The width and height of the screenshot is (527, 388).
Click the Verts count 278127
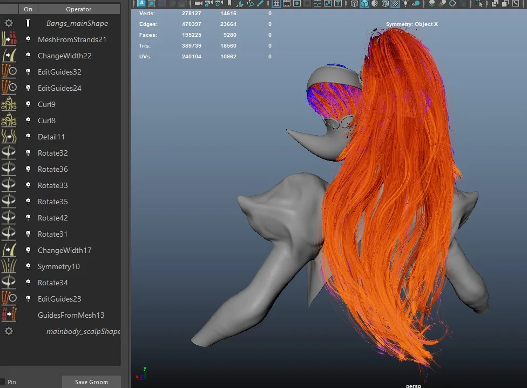[x=192, y=14]
